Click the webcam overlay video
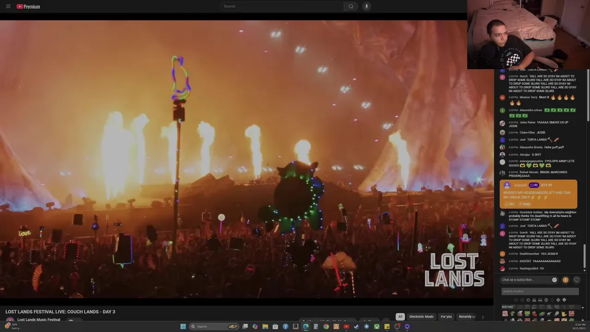This screenshot has width=590, height=332. [x=529, y=35]
